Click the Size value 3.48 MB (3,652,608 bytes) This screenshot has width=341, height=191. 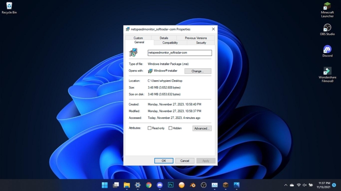click(164, 87)
